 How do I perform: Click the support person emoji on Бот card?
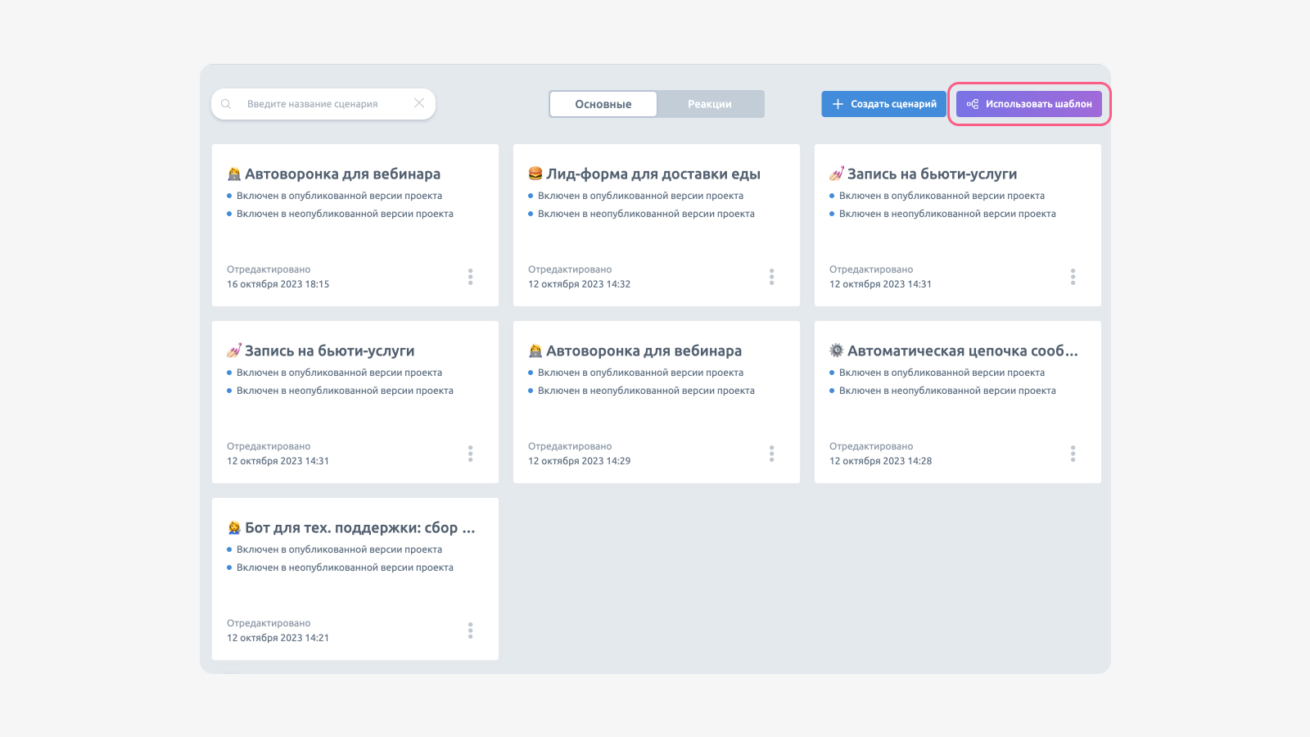coord(234,527)
